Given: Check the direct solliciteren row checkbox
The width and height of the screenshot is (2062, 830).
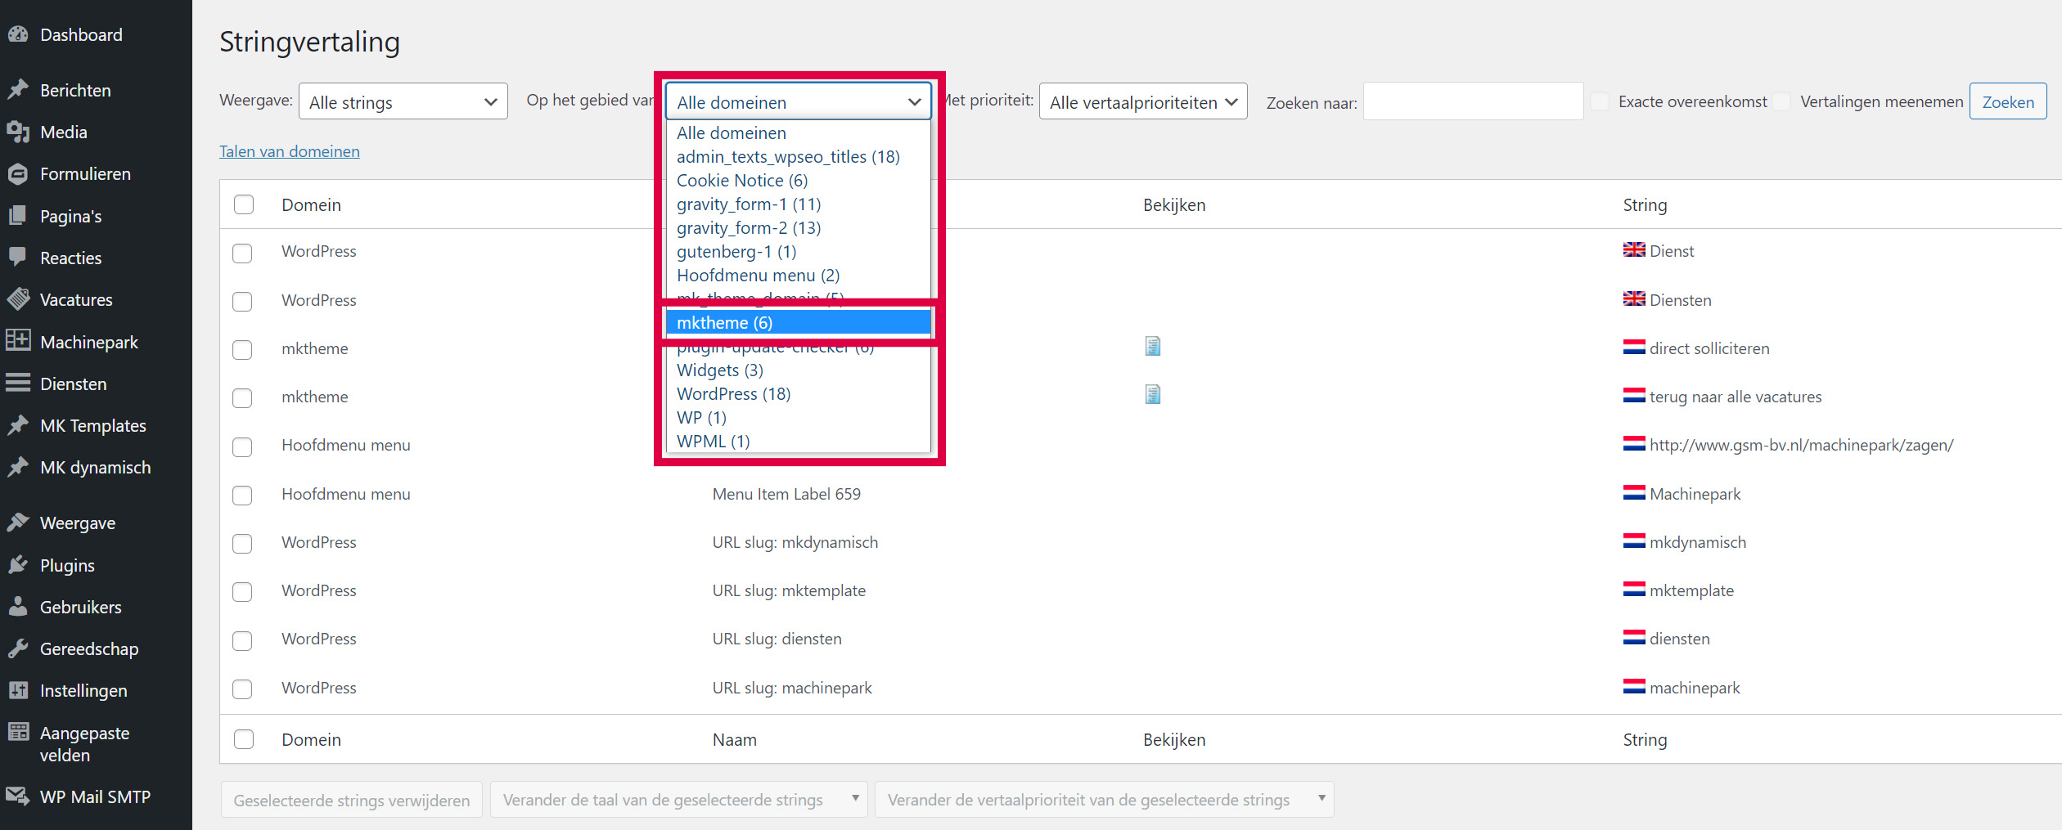Looking at the screenshot, I should point(242,350).
